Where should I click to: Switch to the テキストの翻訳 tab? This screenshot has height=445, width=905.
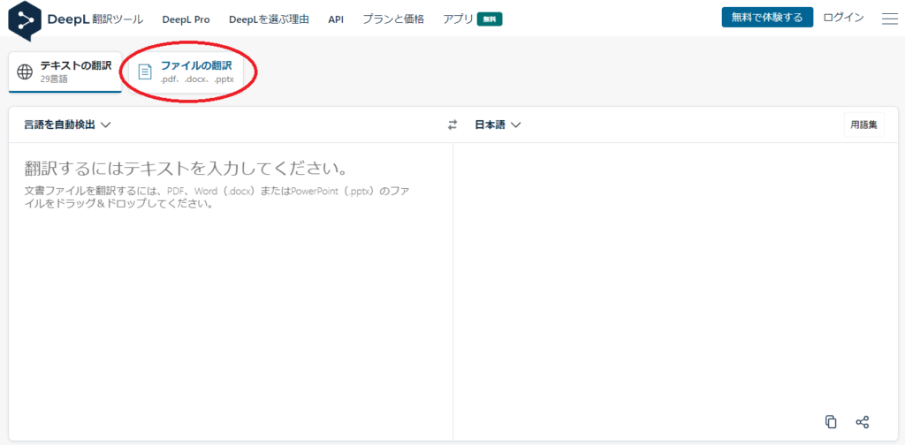pos(65,72)
